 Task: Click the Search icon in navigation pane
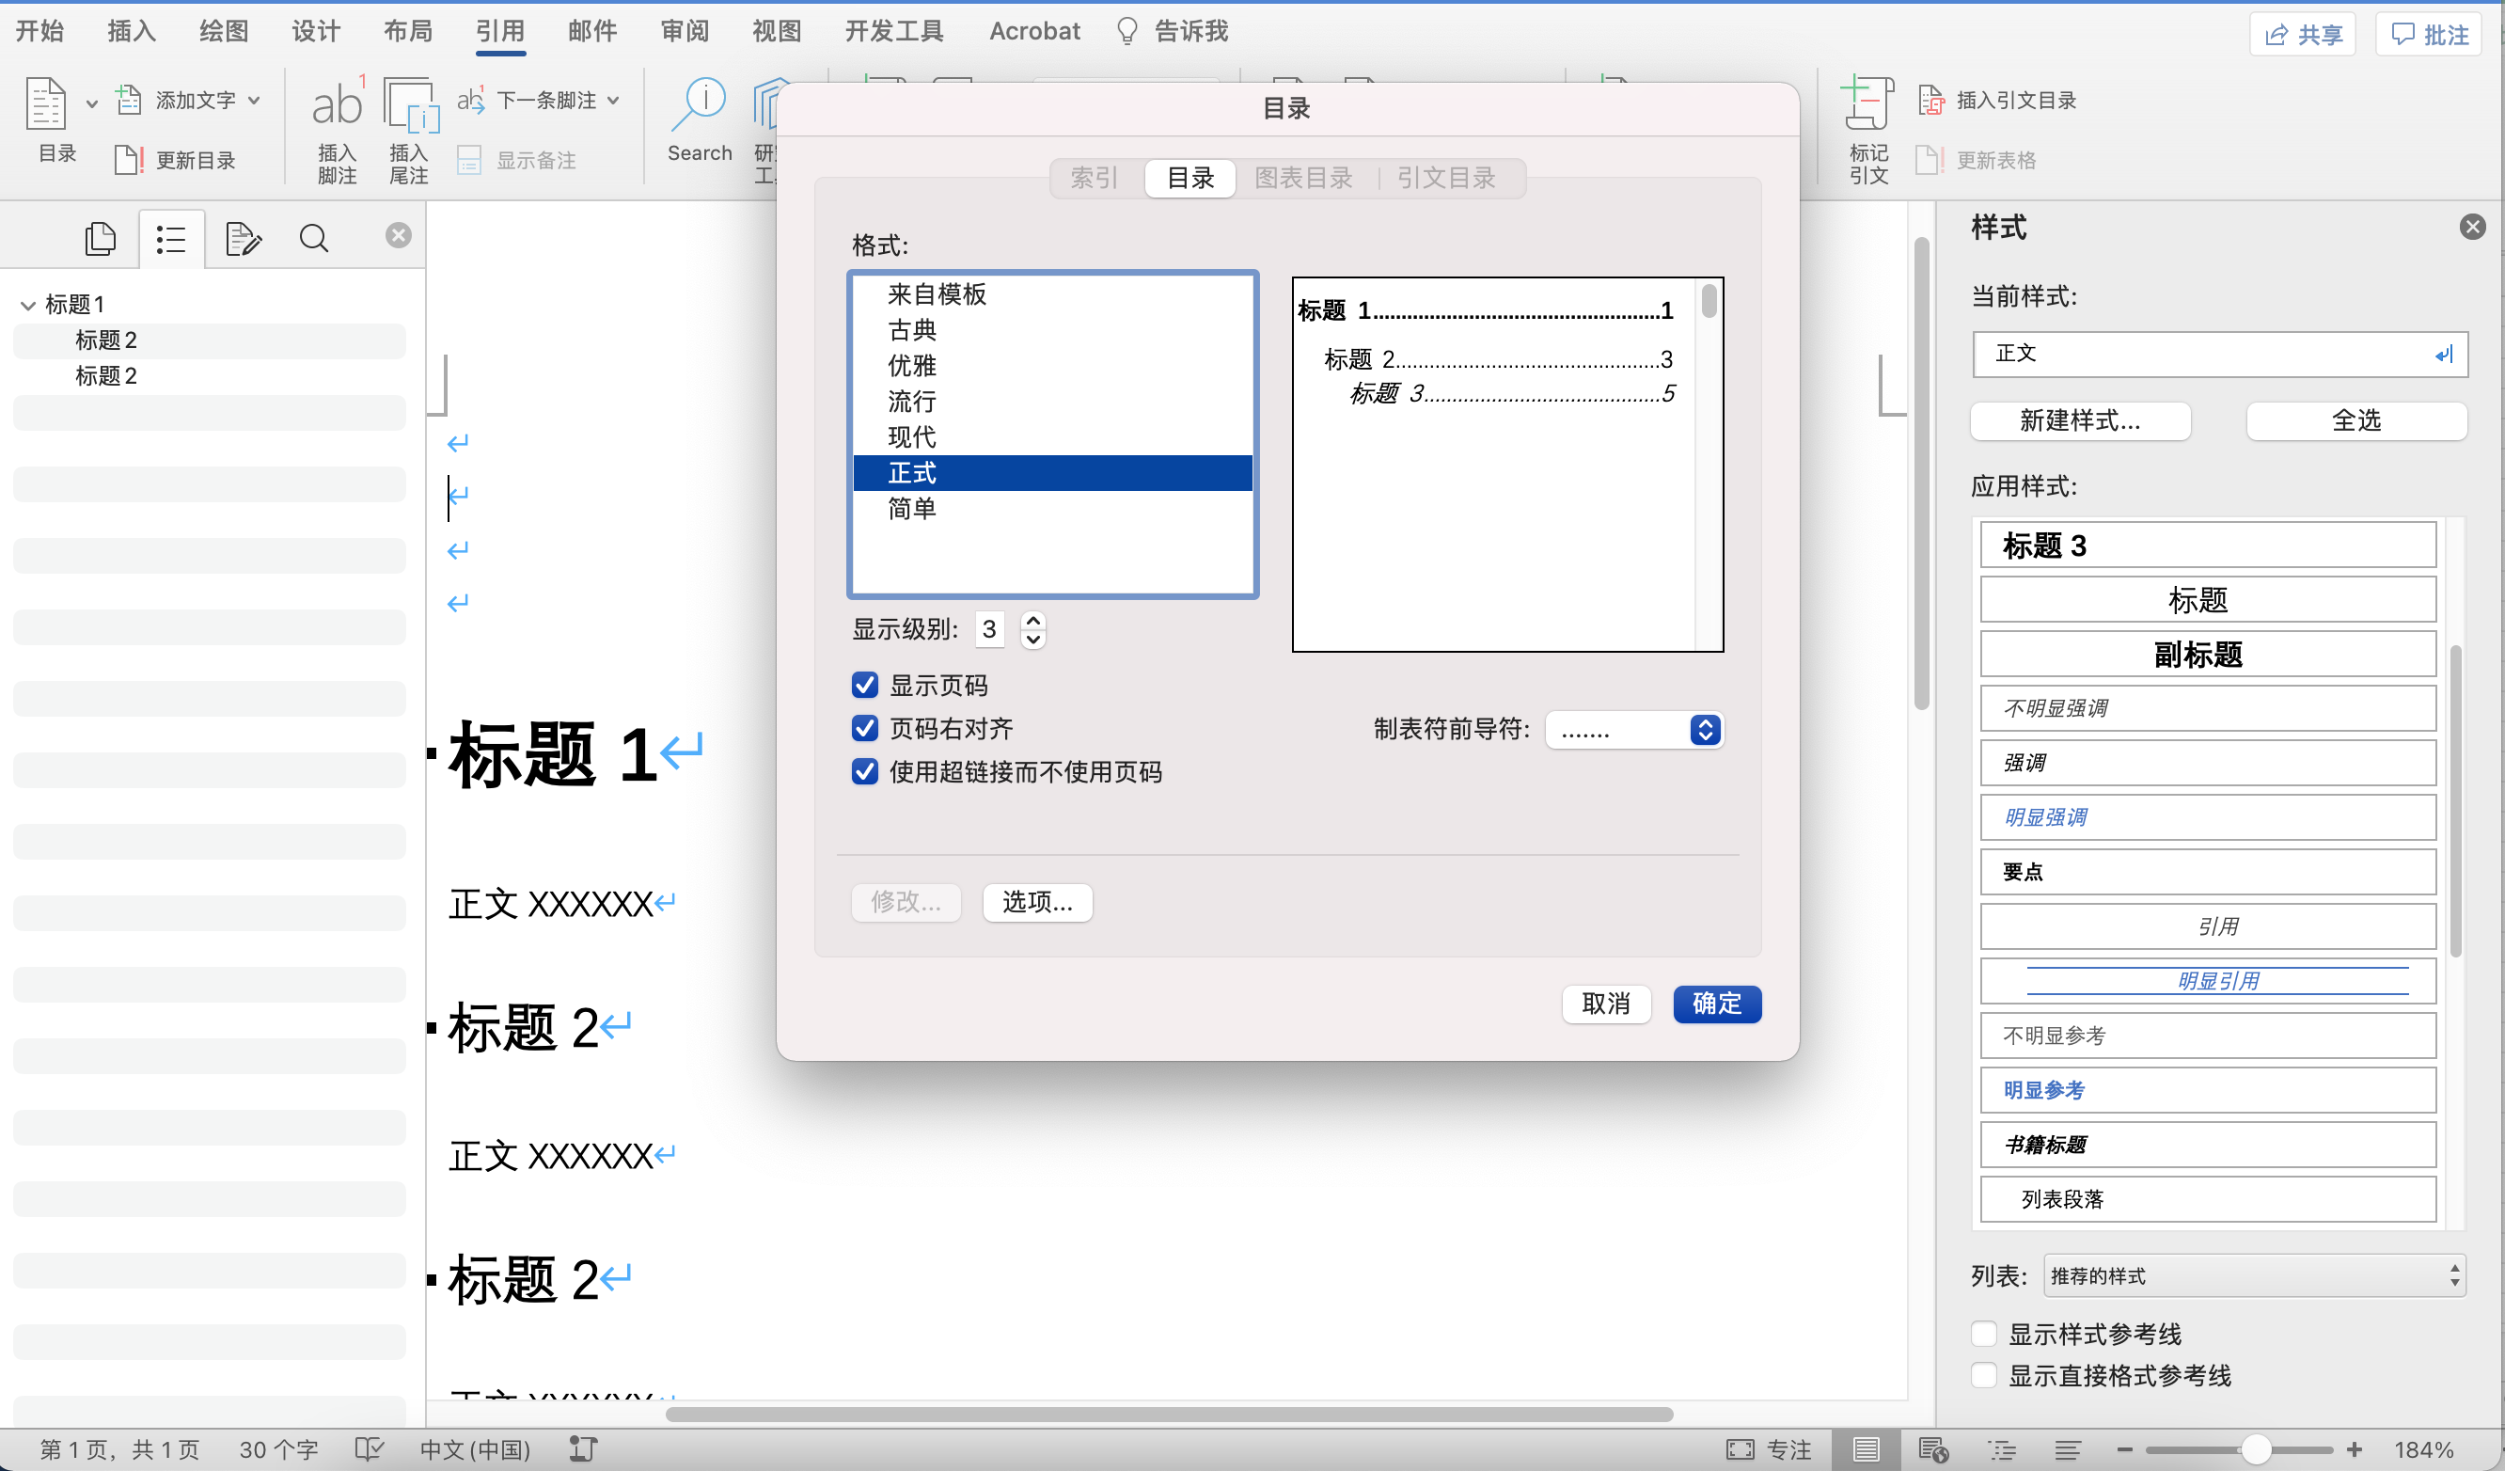(315, 234)
